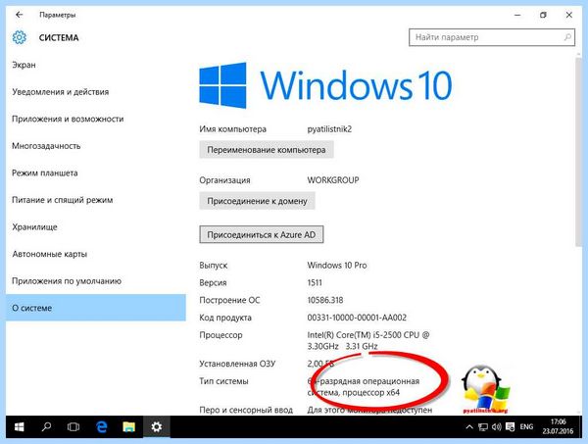Image resolution: width=588 pixels, height=444 pixels.
Task: Open Приложения по умолчанию section
Action: pyautogui.click(x=67, y=281)
